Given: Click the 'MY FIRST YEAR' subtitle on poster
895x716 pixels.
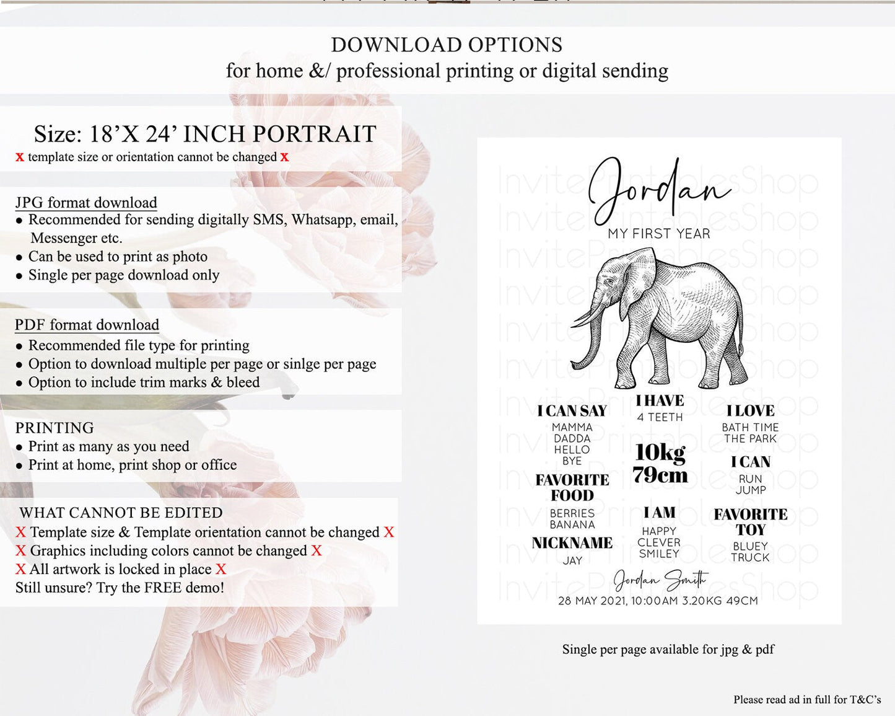Looking at the screenshot, I should click(x=659, y=234).
